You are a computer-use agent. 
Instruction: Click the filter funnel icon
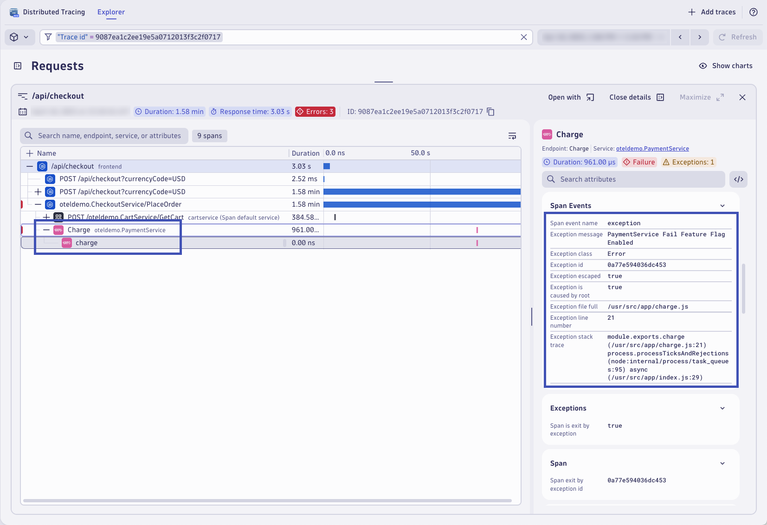(x=48, y=37)
